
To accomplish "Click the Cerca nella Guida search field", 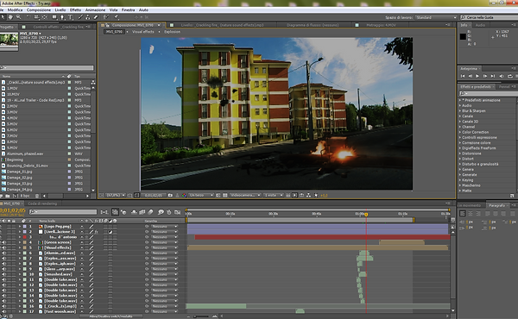I will 489,17.
